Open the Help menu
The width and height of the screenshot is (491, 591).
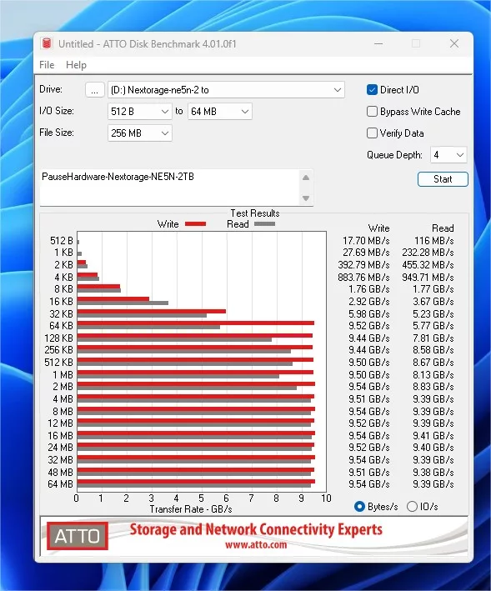(76, 65)
